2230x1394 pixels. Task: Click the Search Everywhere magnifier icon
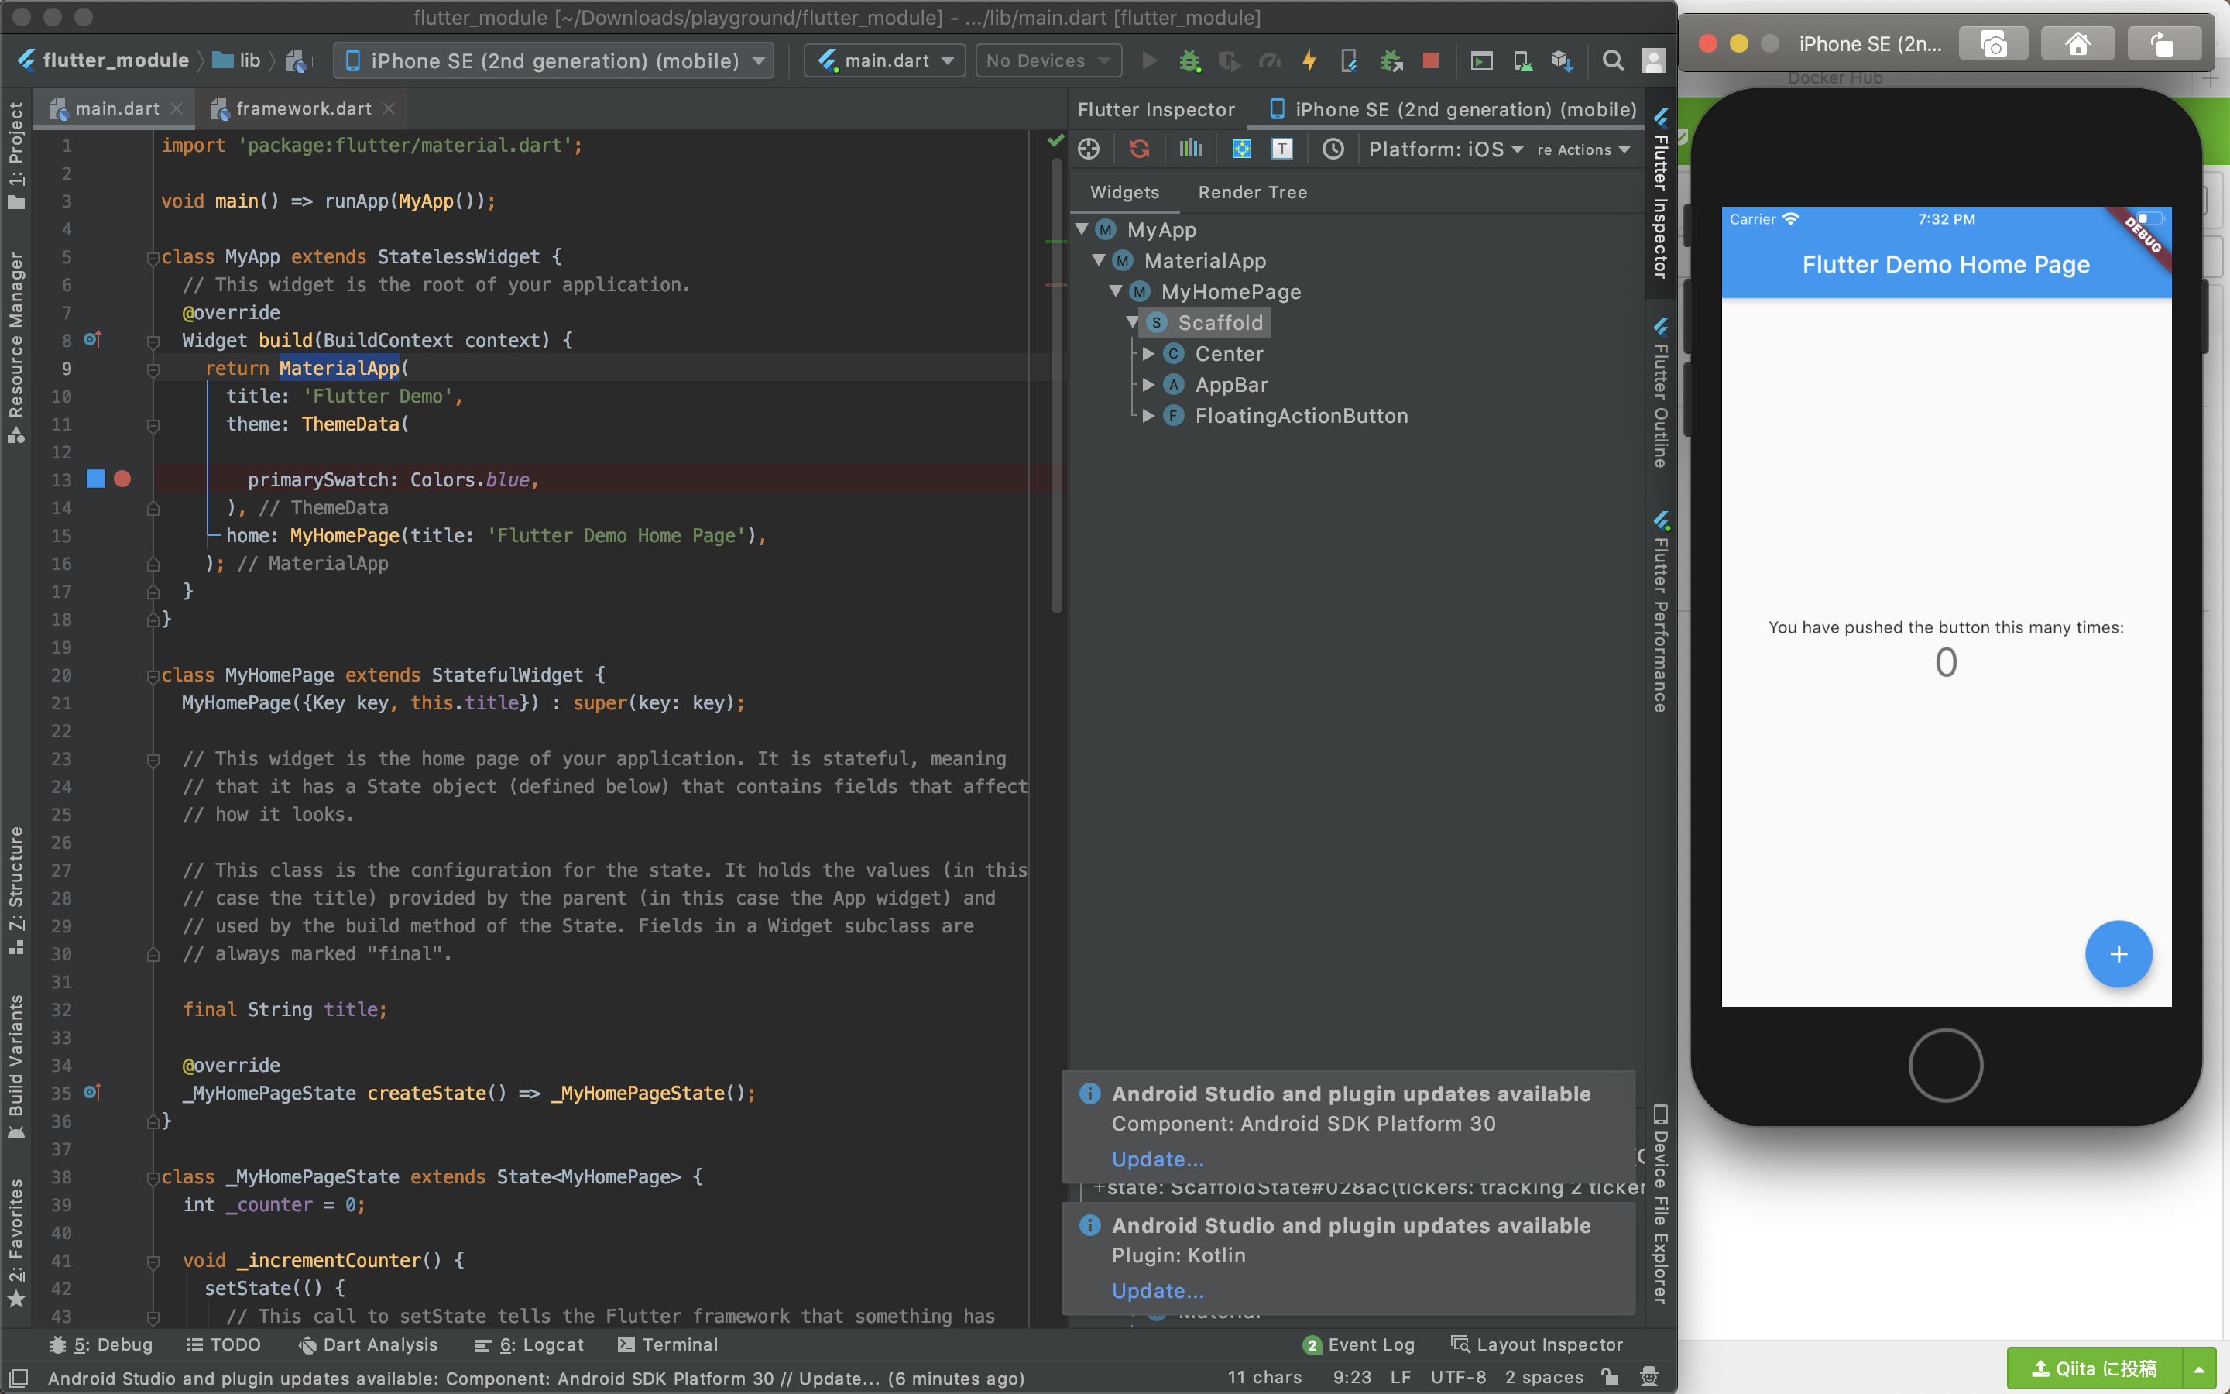point(1613,61)
